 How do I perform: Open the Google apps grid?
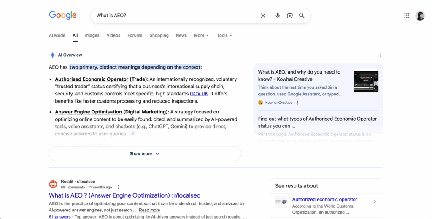point(407,16)
